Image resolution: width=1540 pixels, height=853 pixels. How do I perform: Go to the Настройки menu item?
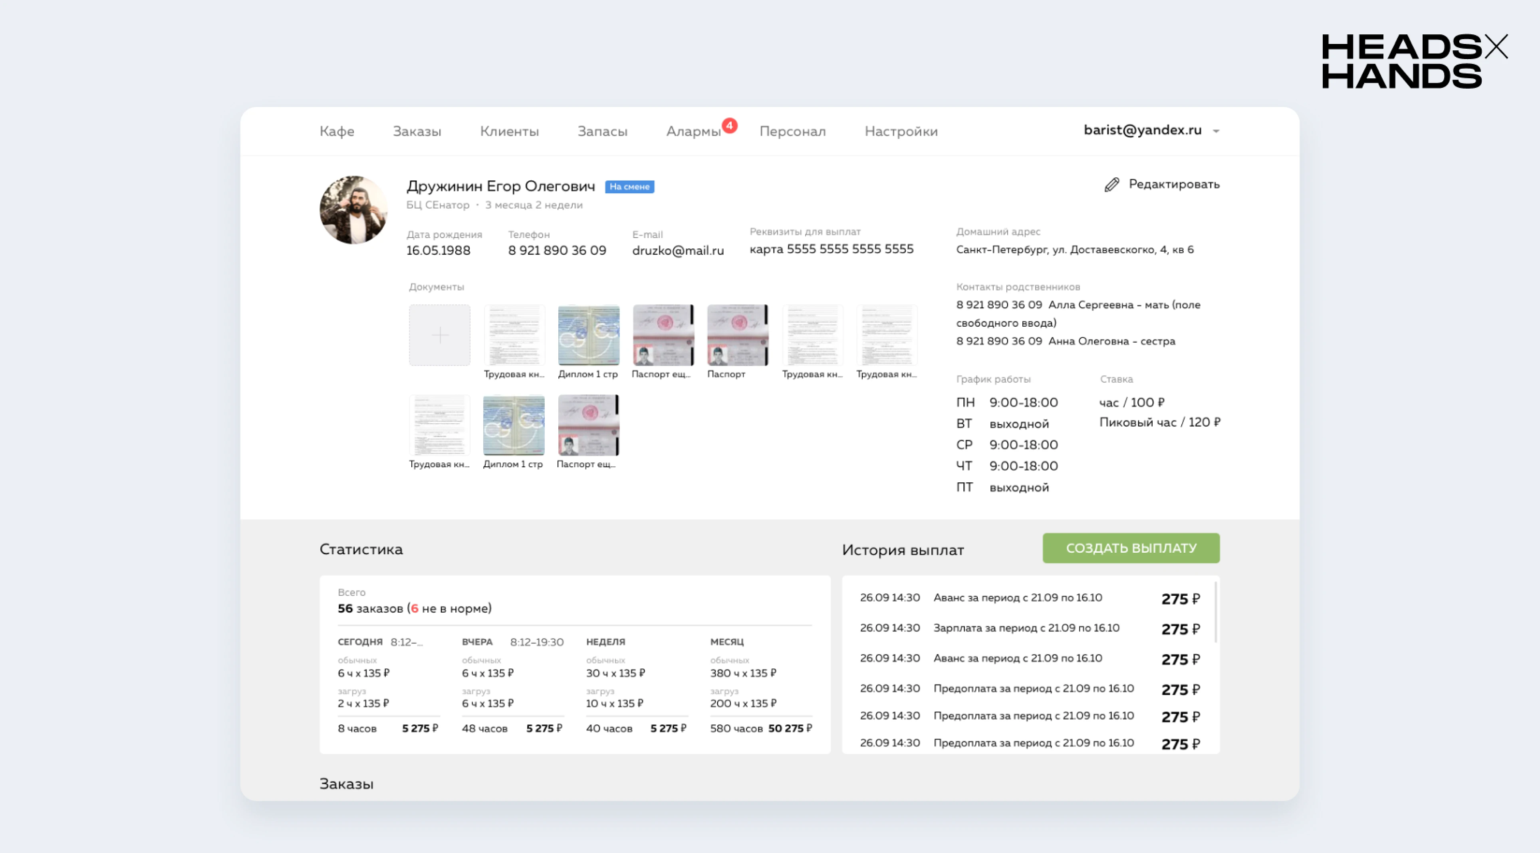click(901, 131)
